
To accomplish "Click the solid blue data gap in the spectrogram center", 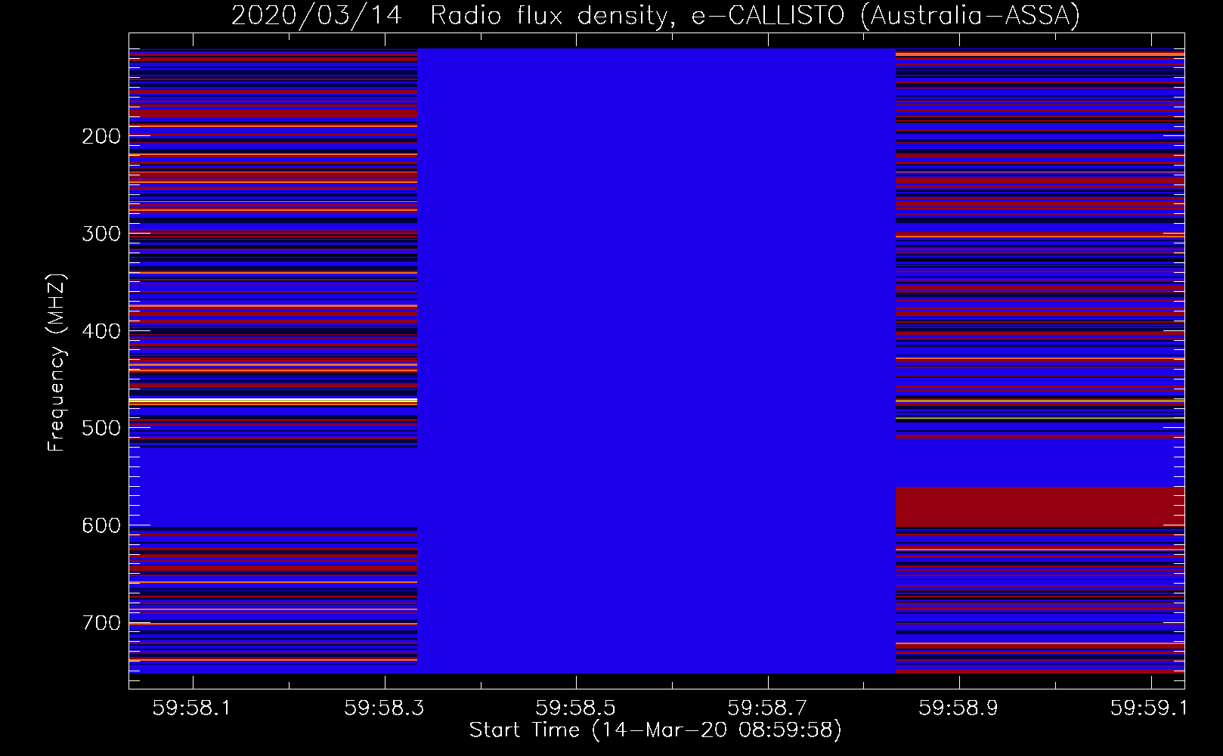I will coord(656,361).
